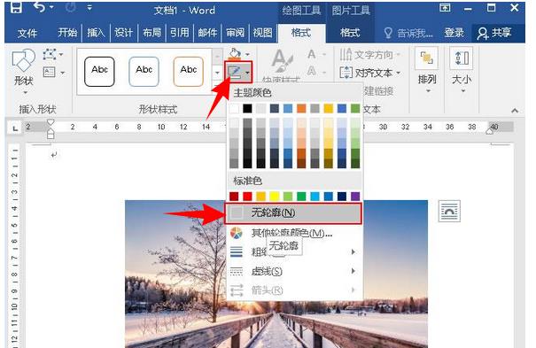Viewport: 536px width, 348px height.
Task: Open the 对齐文本 dropdown
Action: pos(369,73)
